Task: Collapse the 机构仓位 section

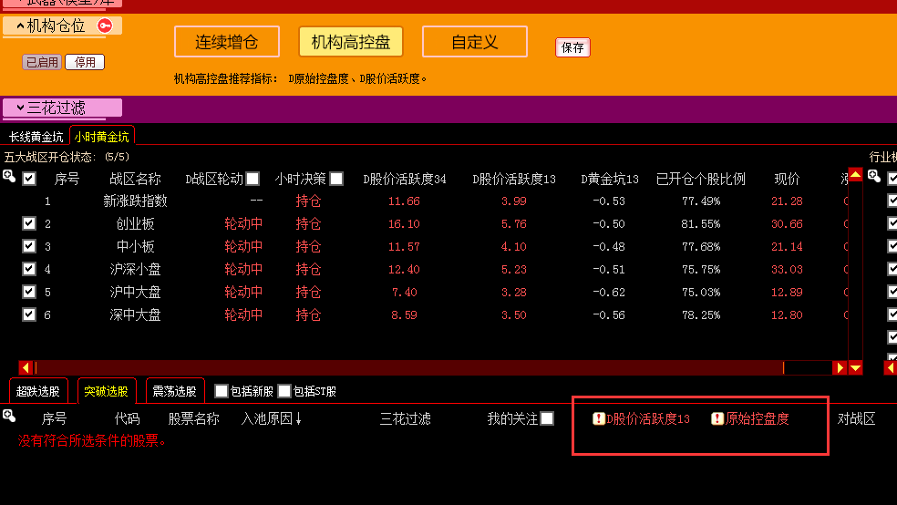Action: [x=20, y=26]
